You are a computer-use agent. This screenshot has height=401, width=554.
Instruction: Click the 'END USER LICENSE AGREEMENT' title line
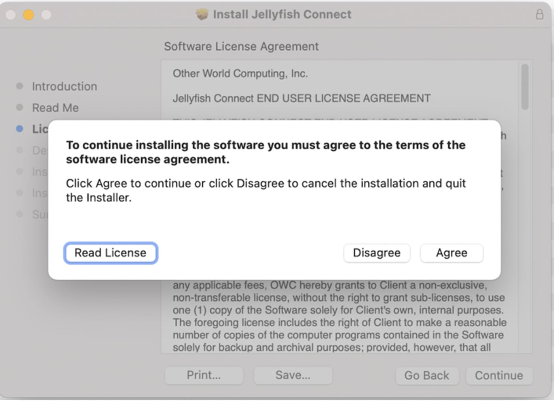point(301,98)
